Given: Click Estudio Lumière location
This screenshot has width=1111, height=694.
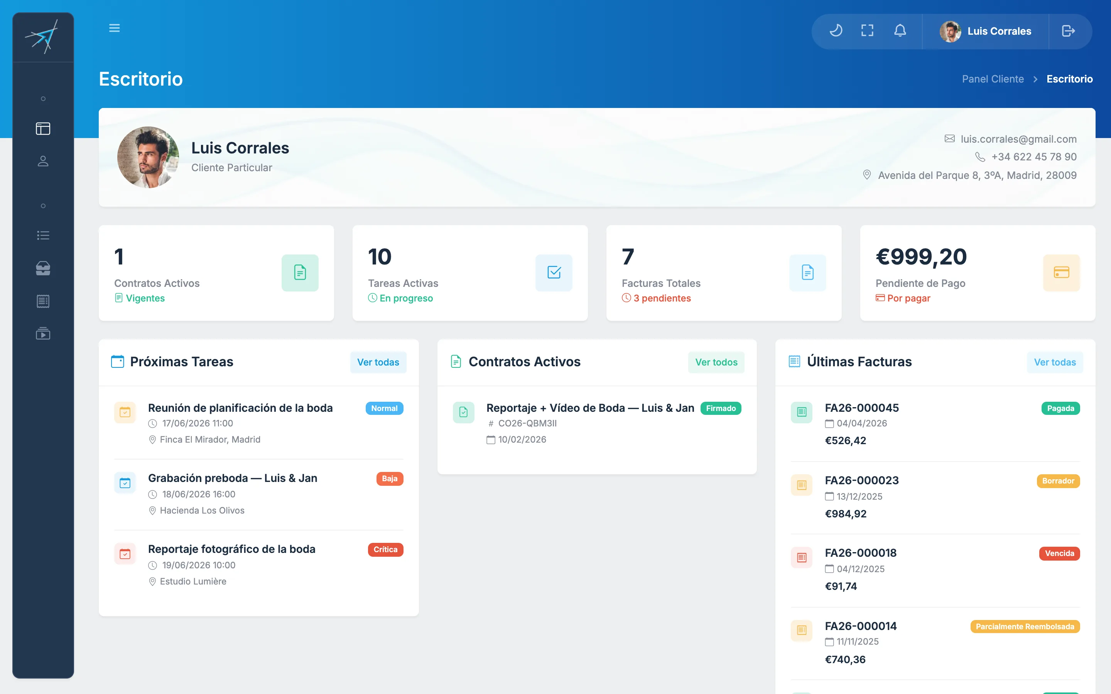Looking at the screenshot, I should pyautogui.click(x=193, y=581).
